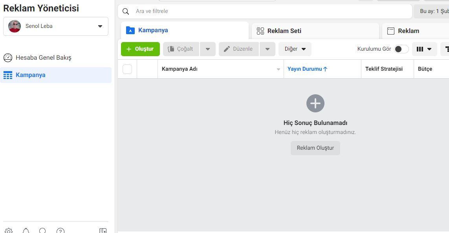The width and height of the screenshot is (449, 233).
Task: Switch to the Reklam Seti tab
Action: coord(315,31)
